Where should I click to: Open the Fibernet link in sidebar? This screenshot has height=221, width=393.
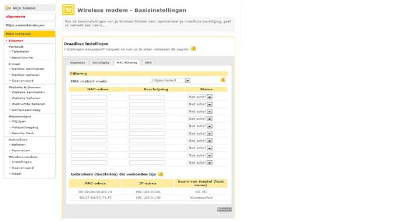(16, 40)
